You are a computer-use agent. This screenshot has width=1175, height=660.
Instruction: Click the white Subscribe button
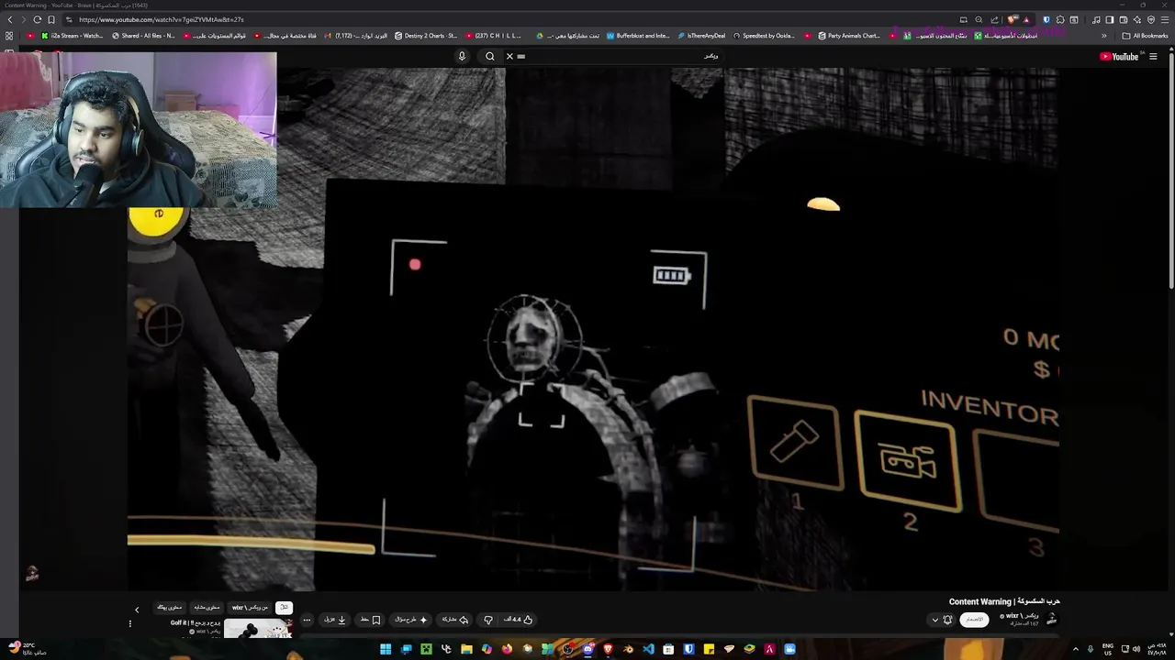click(974, 620)
